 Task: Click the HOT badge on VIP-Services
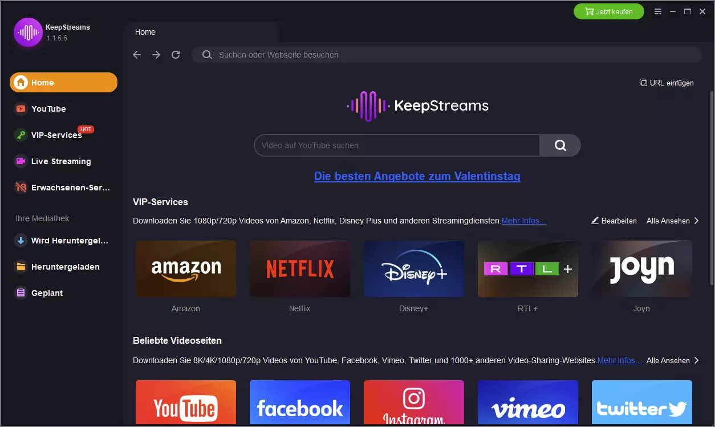pyautogui.click(x=86, y=129)
